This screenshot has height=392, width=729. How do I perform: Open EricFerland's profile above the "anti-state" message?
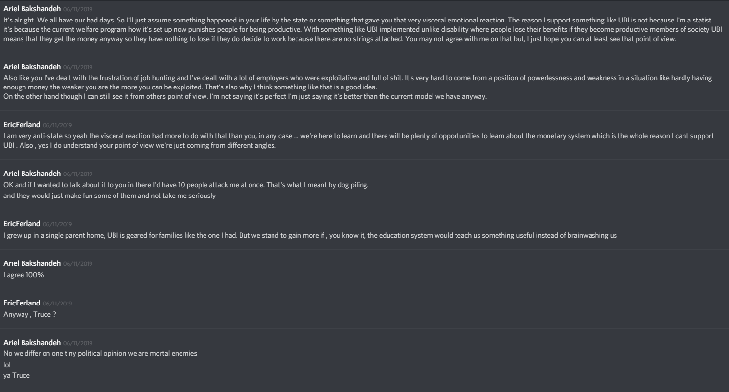[x=22, y=125]
